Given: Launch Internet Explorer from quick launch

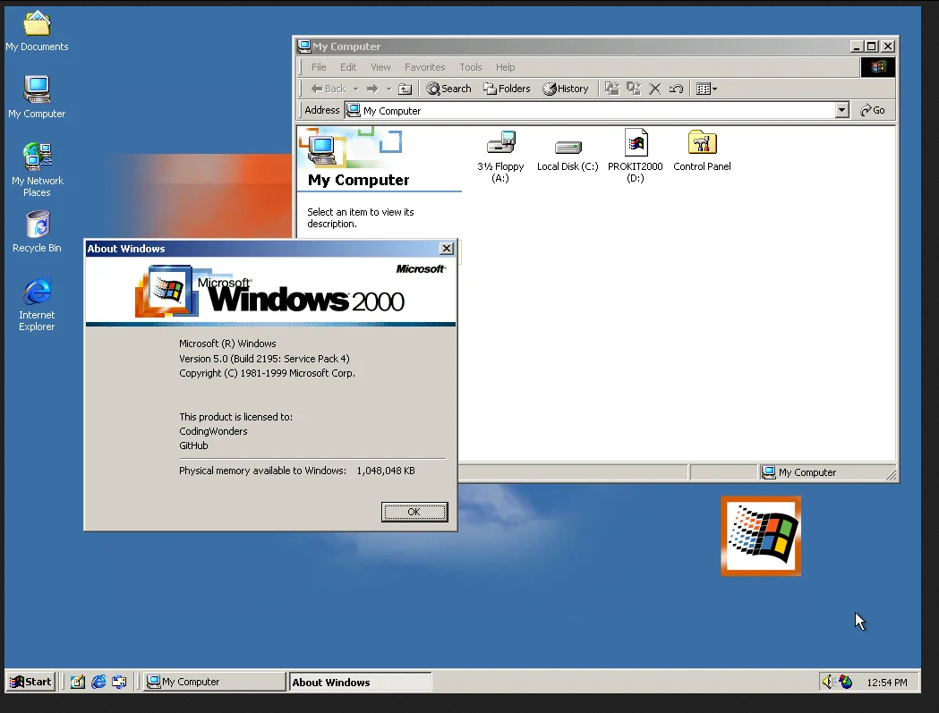Looking at the screenshot, I should point(98,682).
